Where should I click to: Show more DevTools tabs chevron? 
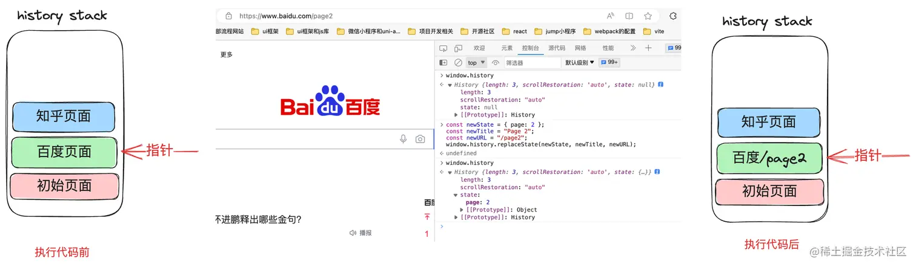coord(632,48)
